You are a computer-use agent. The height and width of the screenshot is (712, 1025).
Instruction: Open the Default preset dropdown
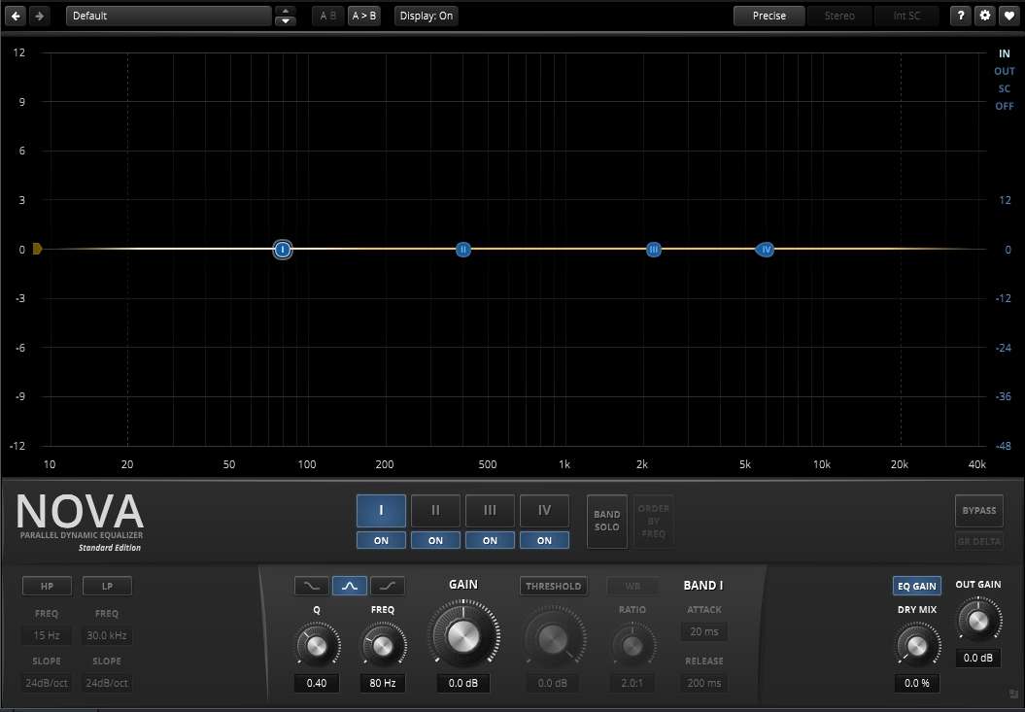tap(168, 16)
